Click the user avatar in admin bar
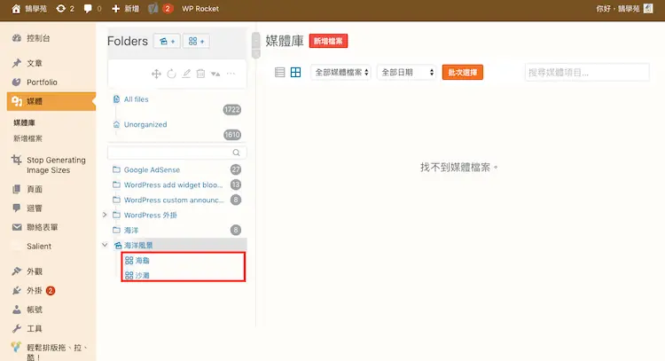665x361 pixels. [x=648, y=9]
